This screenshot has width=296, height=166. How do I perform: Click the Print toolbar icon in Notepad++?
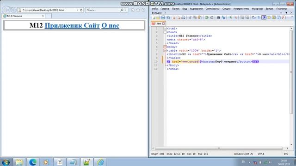coord(183,18)
